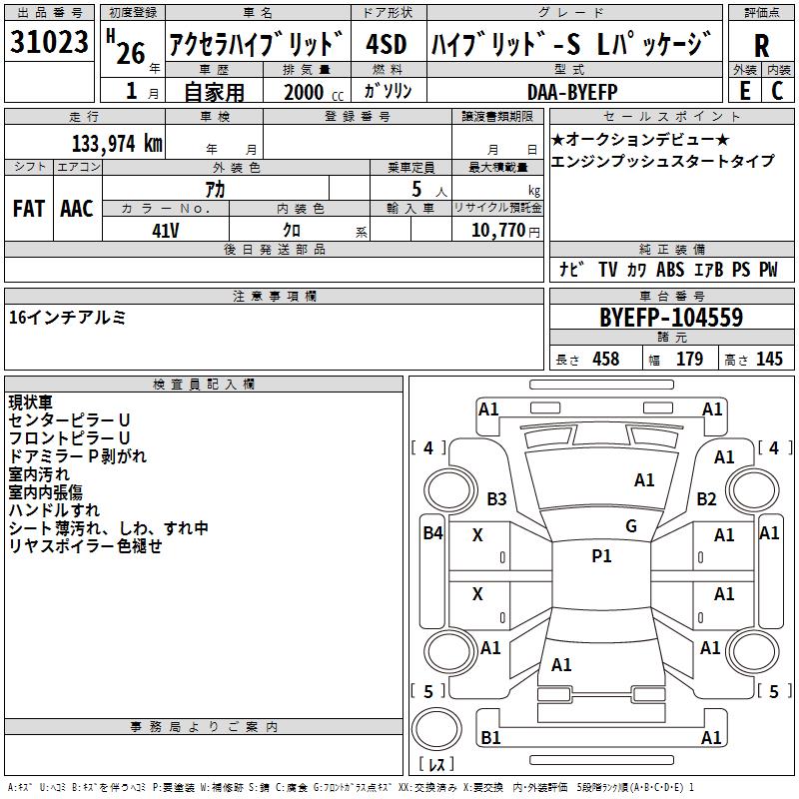Click damage code legend at bottom
This screenshot has width=799, height=799.
(x=351, y=787)
